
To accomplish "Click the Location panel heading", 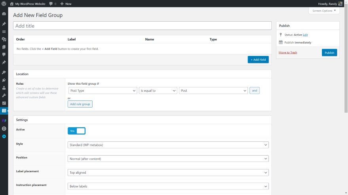I will click(x=22, y=74).
